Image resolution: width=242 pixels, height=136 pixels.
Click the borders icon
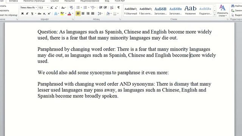(115, 14)
